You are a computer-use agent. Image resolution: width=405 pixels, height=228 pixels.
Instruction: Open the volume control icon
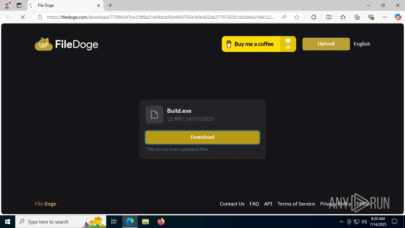tap(364, 222)
